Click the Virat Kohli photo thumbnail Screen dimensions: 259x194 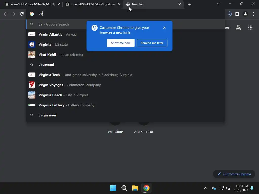[x=32, y=55]
